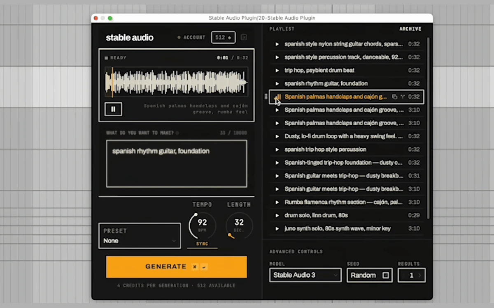Increase Results count with the arrow
The height and width of the screenshot is (308, 494).
419,275
